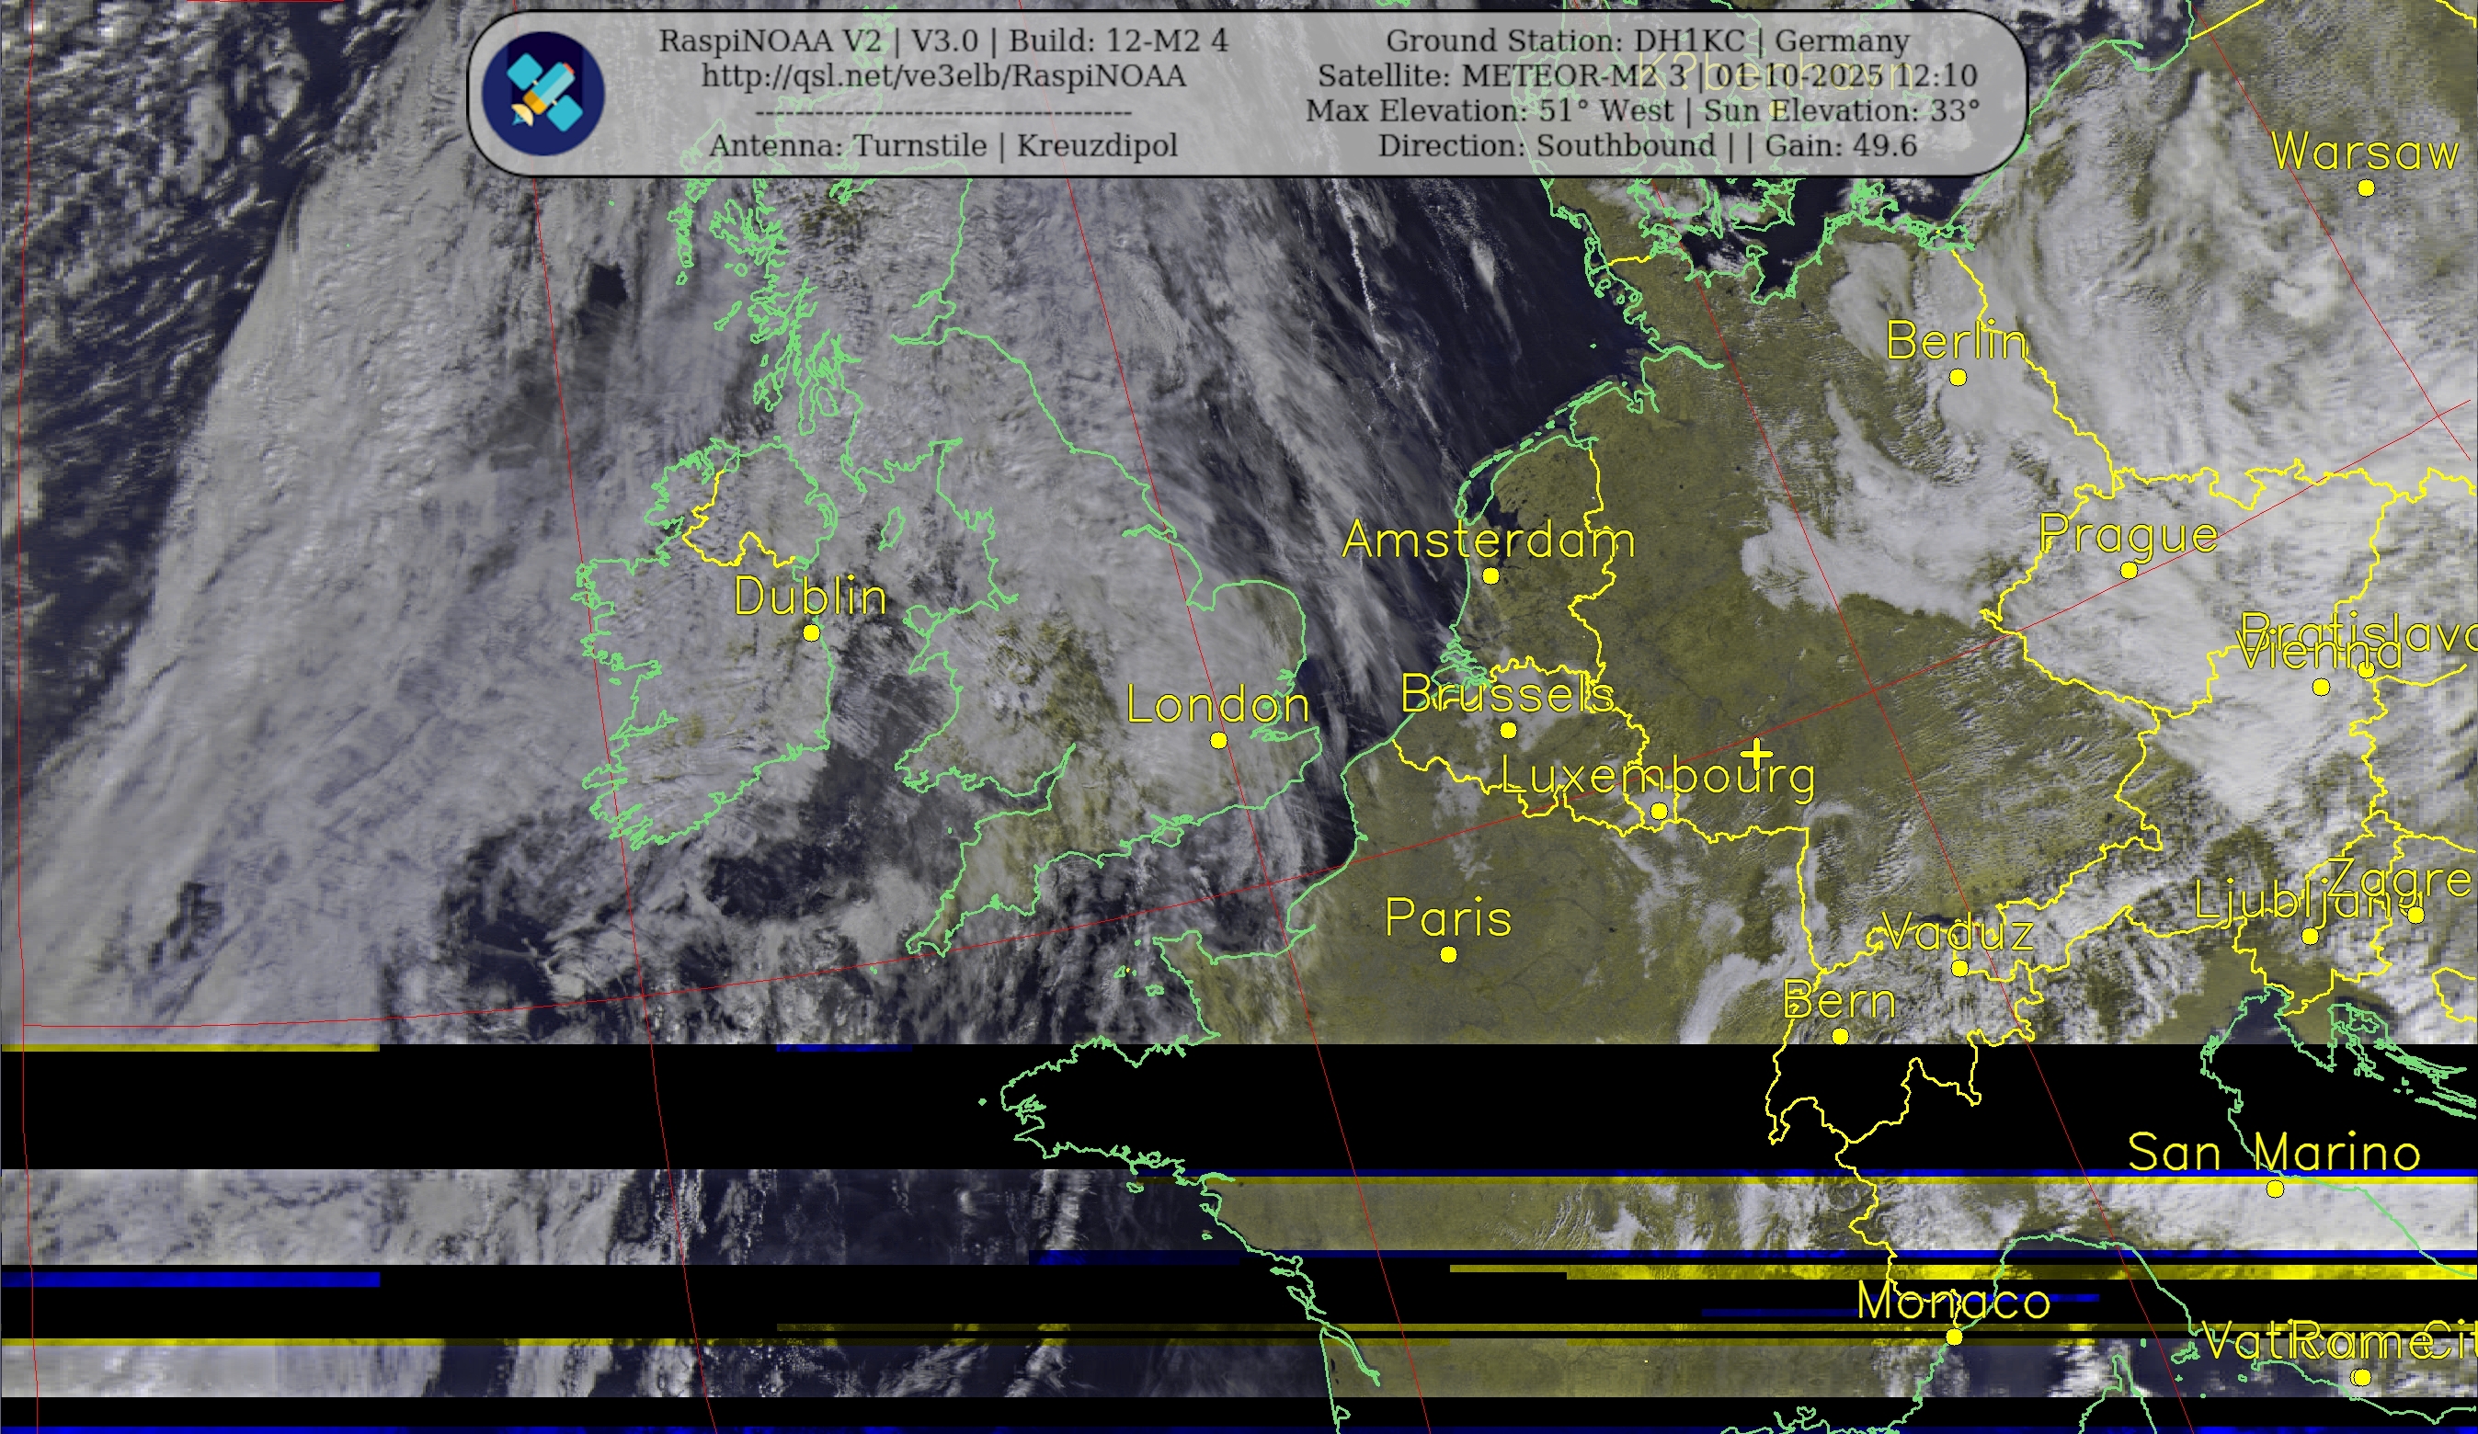Screen dimensions: 2478x1434
Task: Click the Warsaw city marker dot
Action: point(2366,188)
